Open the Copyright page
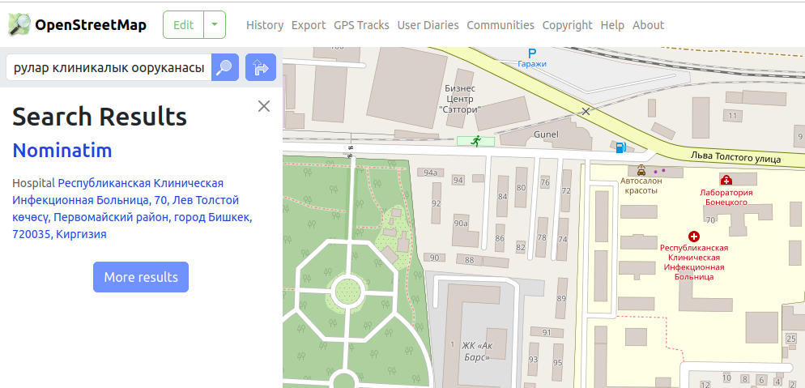This screenshot has height=388, width=805. [x=567, y=25]
